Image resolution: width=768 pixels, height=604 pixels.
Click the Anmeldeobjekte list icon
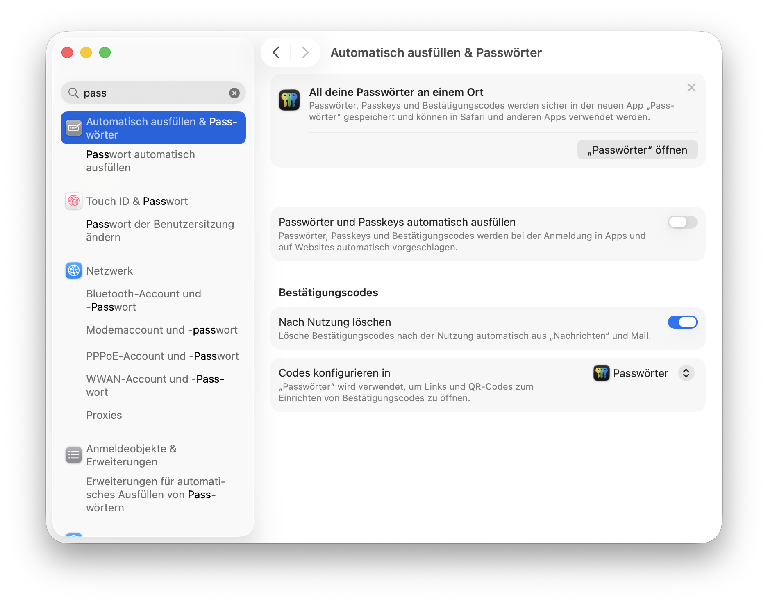(x=74, y=455)
